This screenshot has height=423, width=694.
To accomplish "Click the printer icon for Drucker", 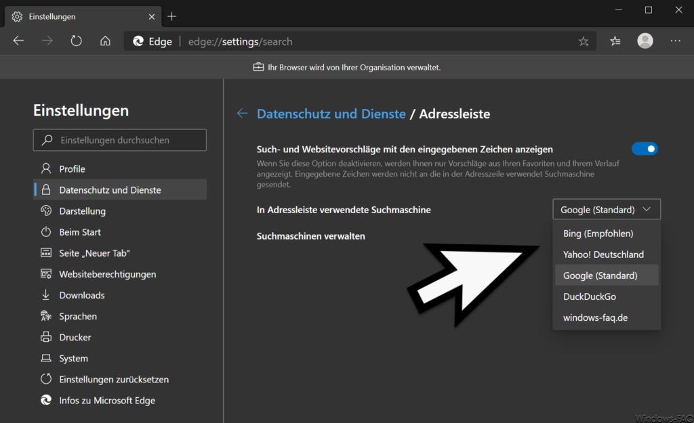I will [46, 337].
